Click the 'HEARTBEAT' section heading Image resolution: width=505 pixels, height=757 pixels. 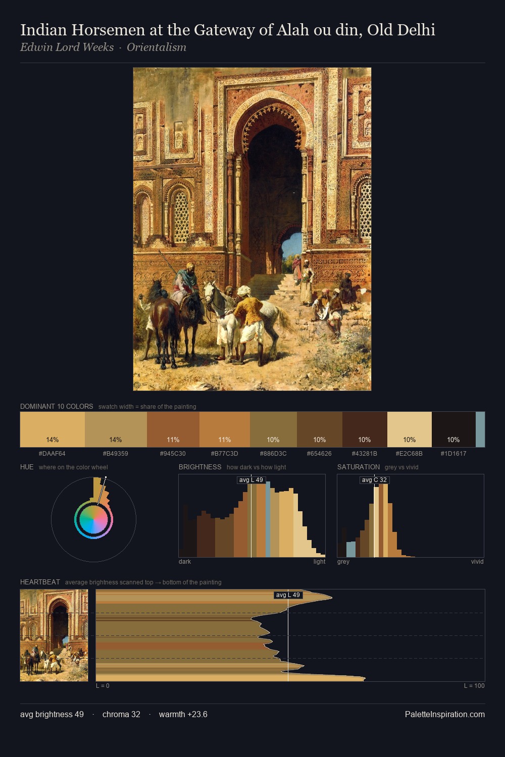click(x=40, y=582)
